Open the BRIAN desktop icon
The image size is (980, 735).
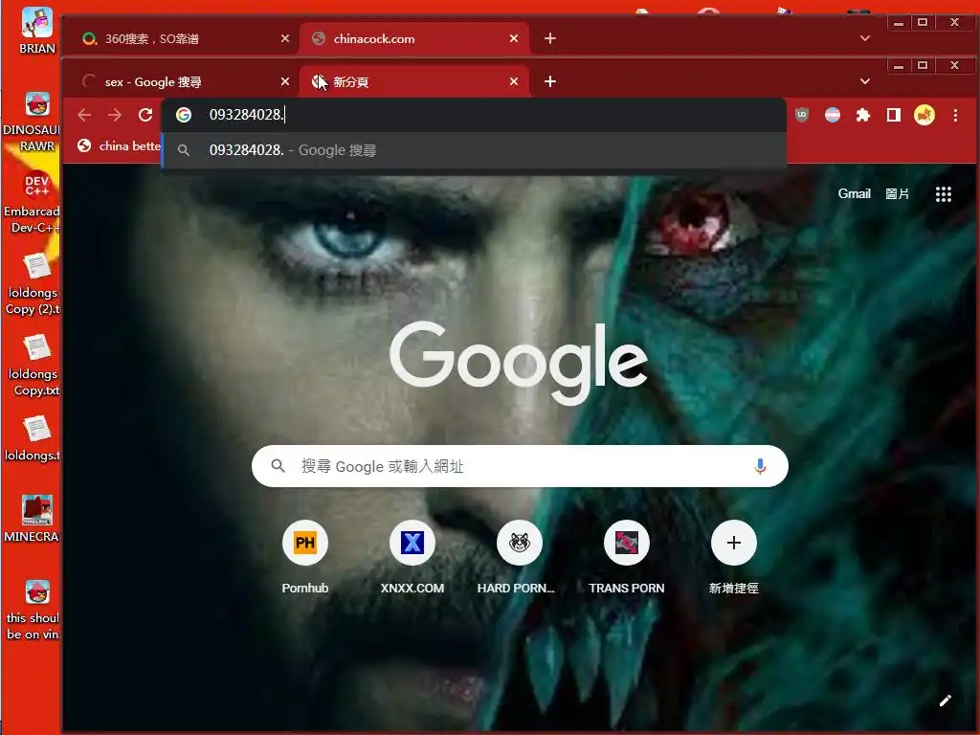point(37,31)
